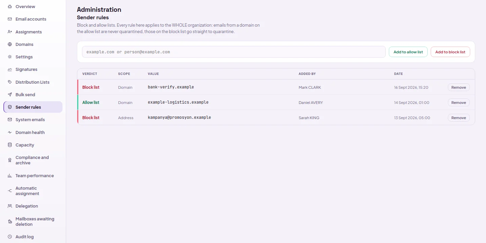This screenshot has height=243, width=486.
Task: Click the Compliance and archive badge icon
Action: click(10, 160)
